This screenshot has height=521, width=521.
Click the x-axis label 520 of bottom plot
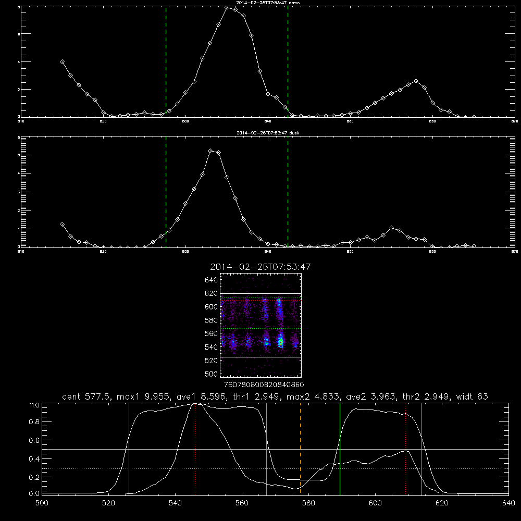108,503
